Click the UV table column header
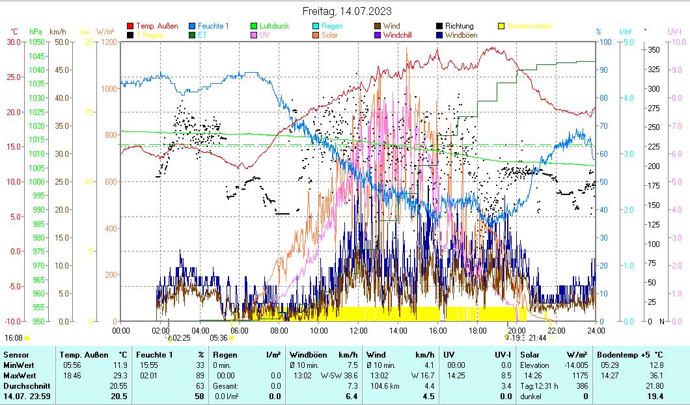 [449, 355]
